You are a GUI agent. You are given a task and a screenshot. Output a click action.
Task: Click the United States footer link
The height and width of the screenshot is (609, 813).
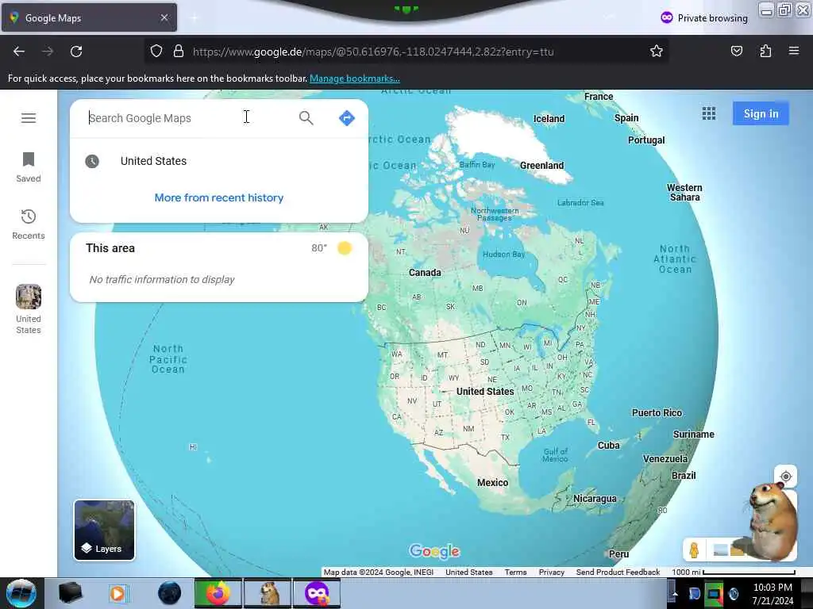(468, 573)
